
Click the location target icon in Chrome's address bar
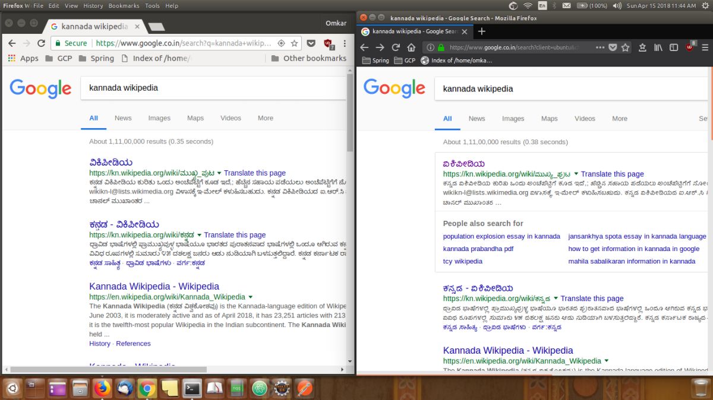pyautogui.click(x=281, y=43)
